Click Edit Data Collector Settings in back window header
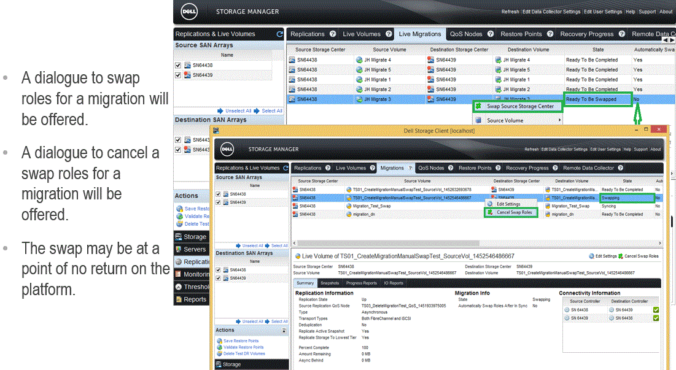 click(x=551, y=12)
